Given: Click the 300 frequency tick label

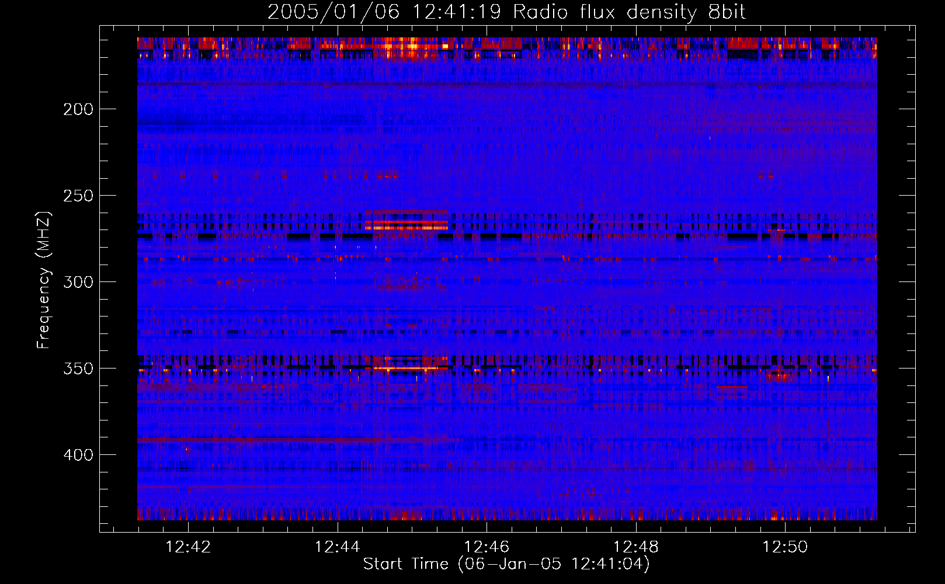Looking at the screenshot, I should pyautogui.click(x=78, y=282).
